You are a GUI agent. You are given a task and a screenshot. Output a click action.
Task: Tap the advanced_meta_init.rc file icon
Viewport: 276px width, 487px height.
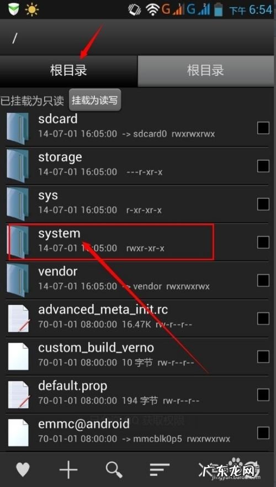pos(19,318)
